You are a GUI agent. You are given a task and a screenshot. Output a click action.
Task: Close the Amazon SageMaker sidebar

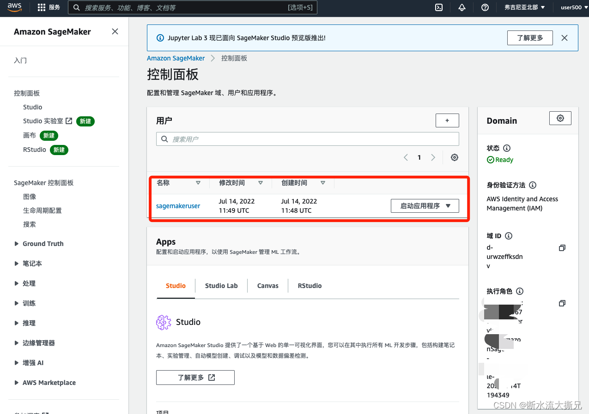tap(115, 31)
